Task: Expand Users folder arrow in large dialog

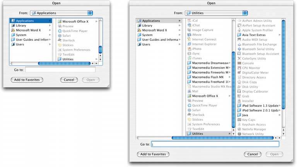Action: (179, 44)
